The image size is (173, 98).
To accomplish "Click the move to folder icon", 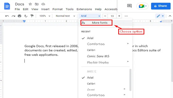I will click(x=37, y=4).
